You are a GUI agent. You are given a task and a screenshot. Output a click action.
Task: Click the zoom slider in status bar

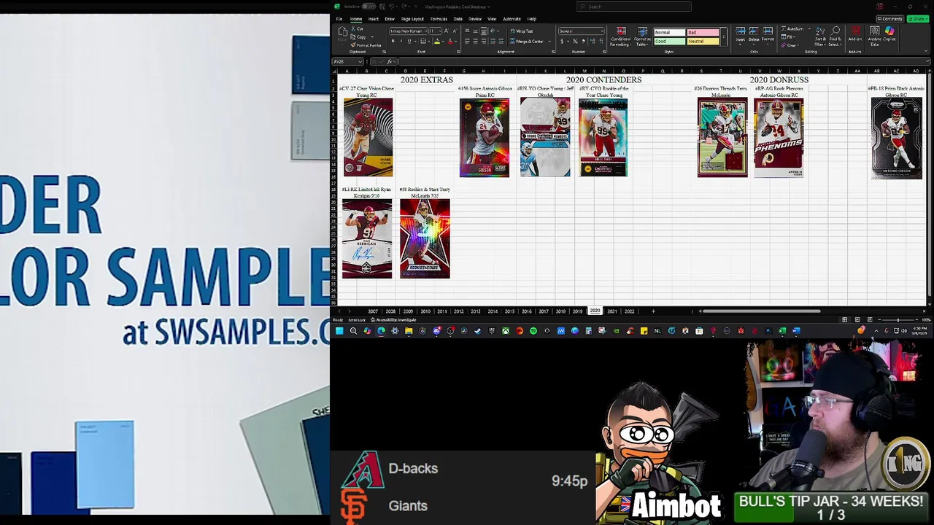point(898,319)
